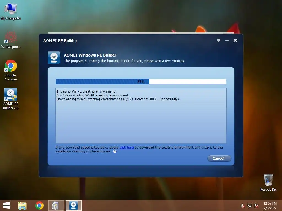
Task: Open network status tray icon
Action: (250, 206)
